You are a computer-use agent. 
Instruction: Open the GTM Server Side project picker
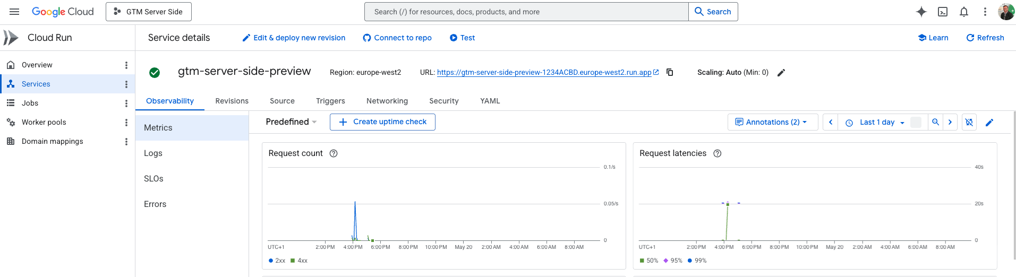pyautogui.click(x=149, y=12)
